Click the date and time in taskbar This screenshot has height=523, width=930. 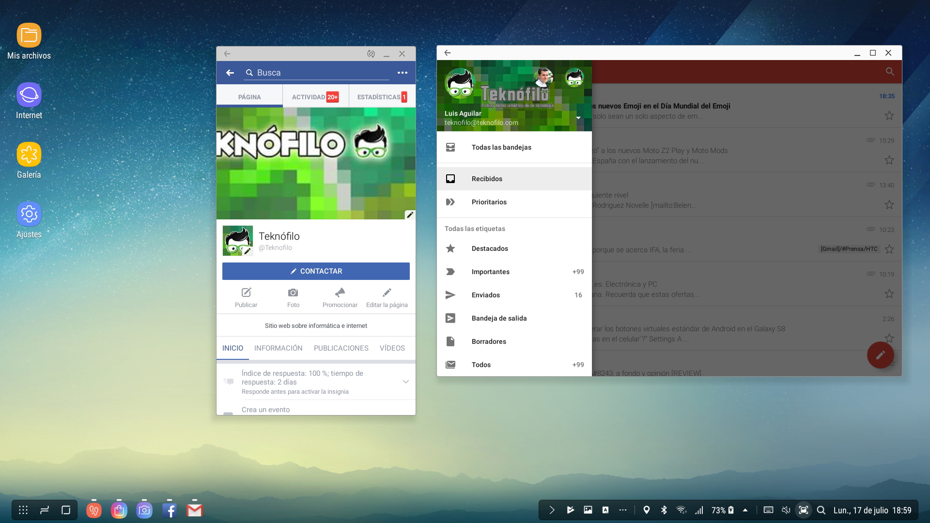click(x=872, y=510)
